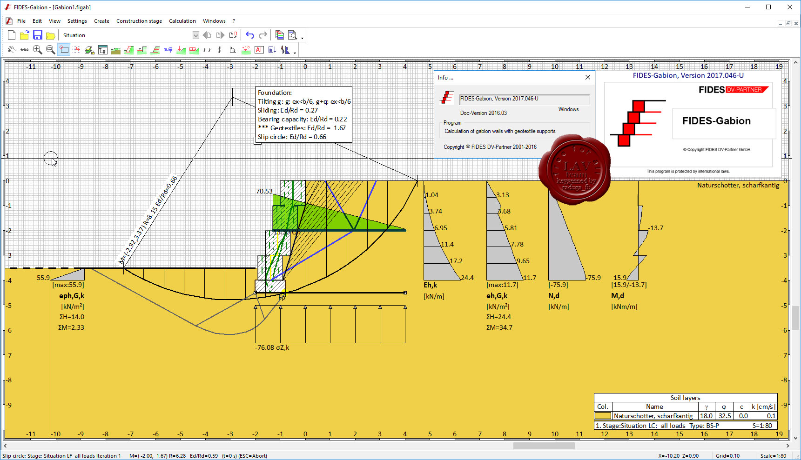
Task: Click scroll down arrow on vertical scrollbar
Action: coord(796,438)
